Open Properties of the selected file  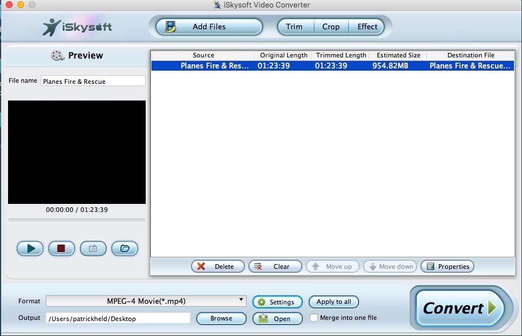point(447,267)
